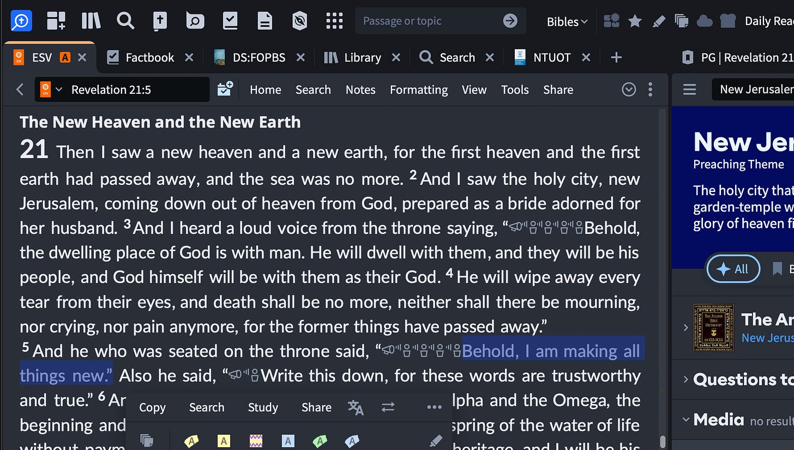
Task: Click the circled chevron in the ESV toolbar
Action: (x=629, y=89)
